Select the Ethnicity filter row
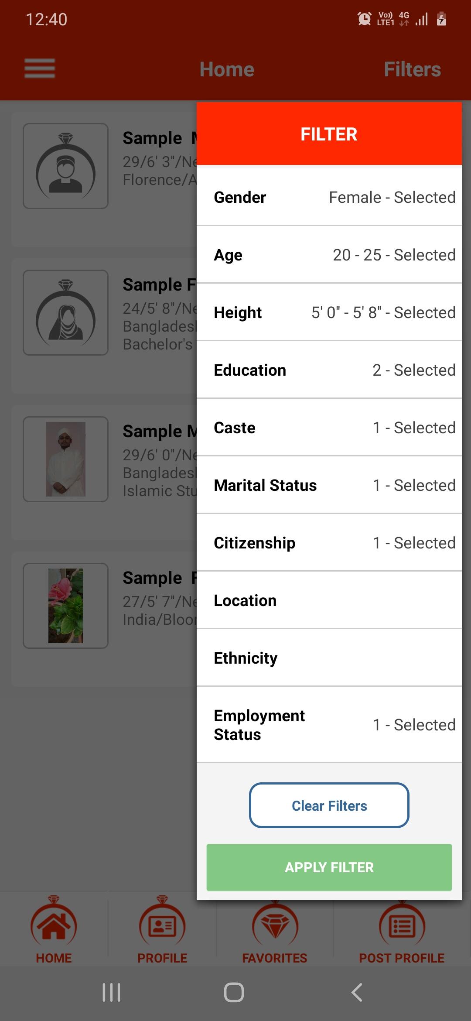This screenshot has height=1021, width=471. [x=329, y=658]
